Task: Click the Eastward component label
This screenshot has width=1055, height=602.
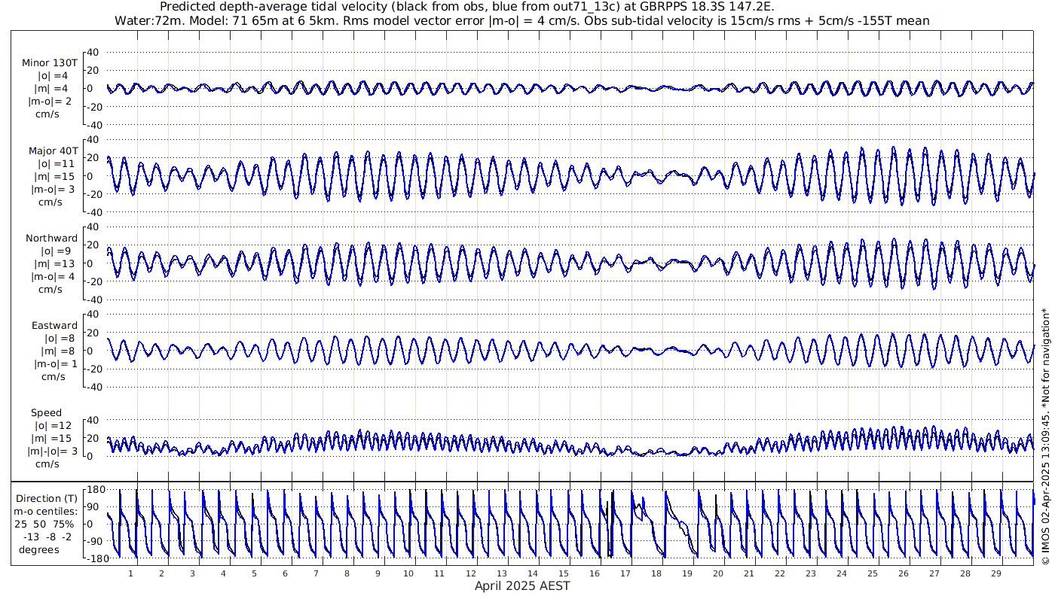Action: [x=54, y=325]
